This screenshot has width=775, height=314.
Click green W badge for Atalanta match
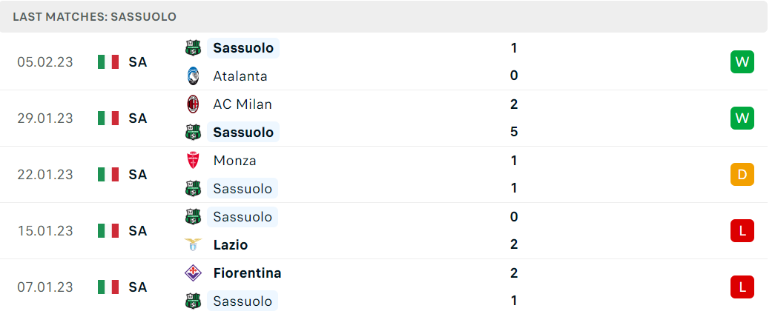742,61
